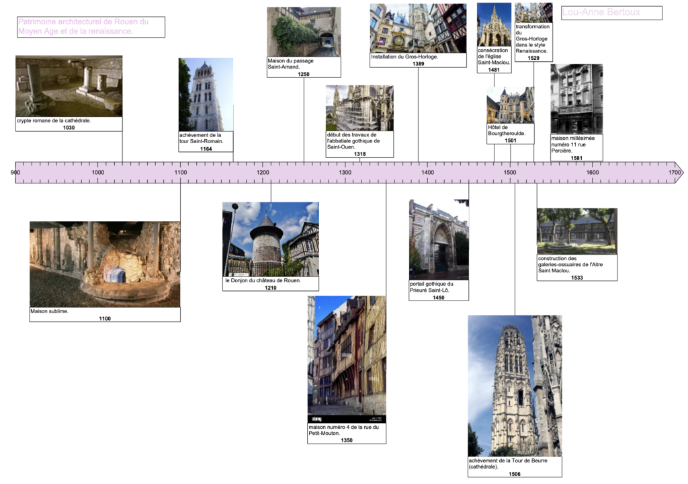Click the crypte romane de la cathédrale photo
The image size is (688, 484).
click(x=69, y=86)
